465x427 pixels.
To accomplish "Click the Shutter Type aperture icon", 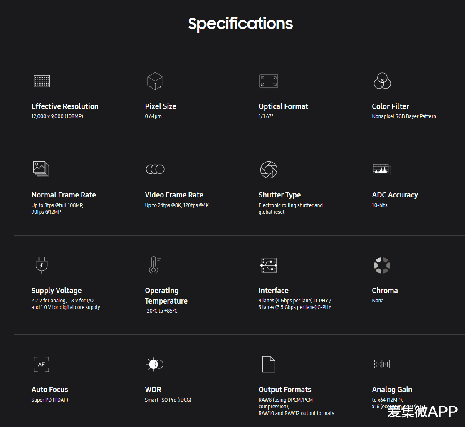I will (269, 169).
